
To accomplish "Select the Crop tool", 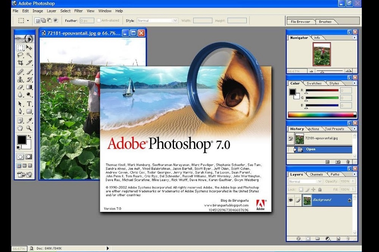I will pos(20,63).
